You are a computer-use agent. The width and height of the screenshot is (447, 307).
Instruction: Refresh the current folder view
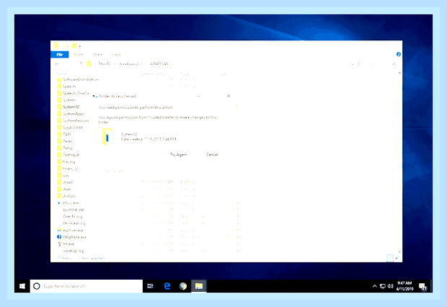(x=359, y=64)
